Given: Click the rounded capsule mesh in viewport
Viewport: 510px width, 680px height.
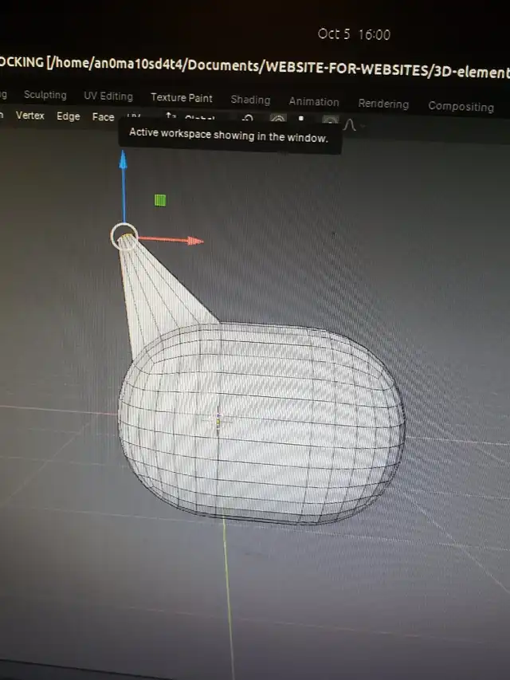Looking at the screenshot, I should (x=263, y=423).
